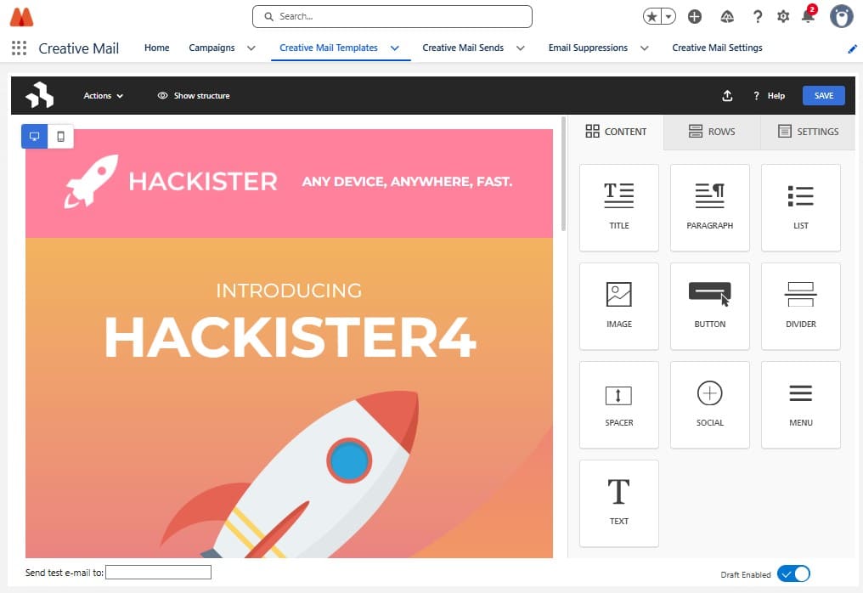
Task: Open the user profile avatar
Action: point(842,16)
